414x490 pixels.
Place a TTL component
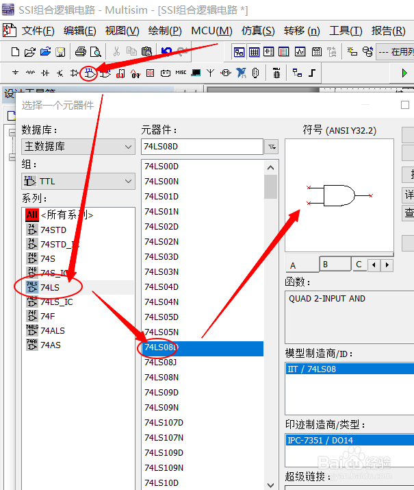[90, 73]
